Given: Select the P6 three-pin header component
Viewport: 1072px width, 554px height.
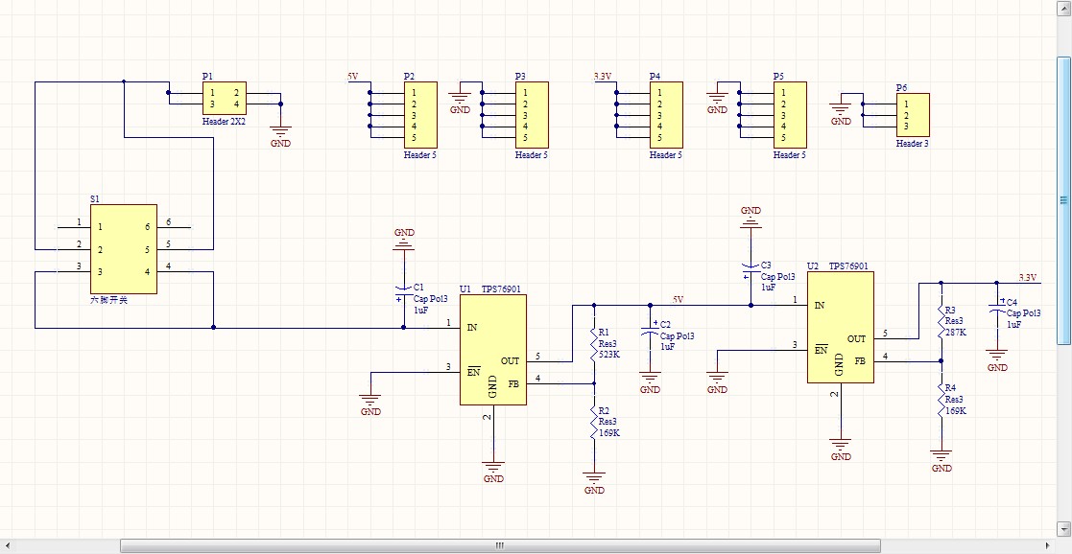Looking at the screenshot, I should pos(913,115).
